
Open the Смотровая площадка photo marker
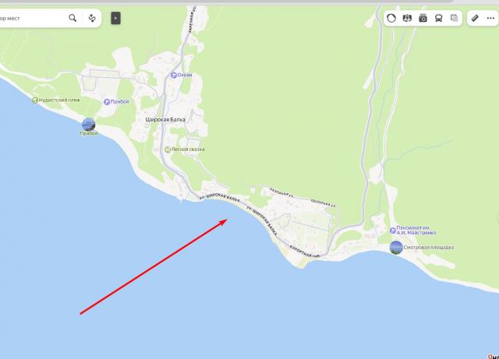point(396,248)
